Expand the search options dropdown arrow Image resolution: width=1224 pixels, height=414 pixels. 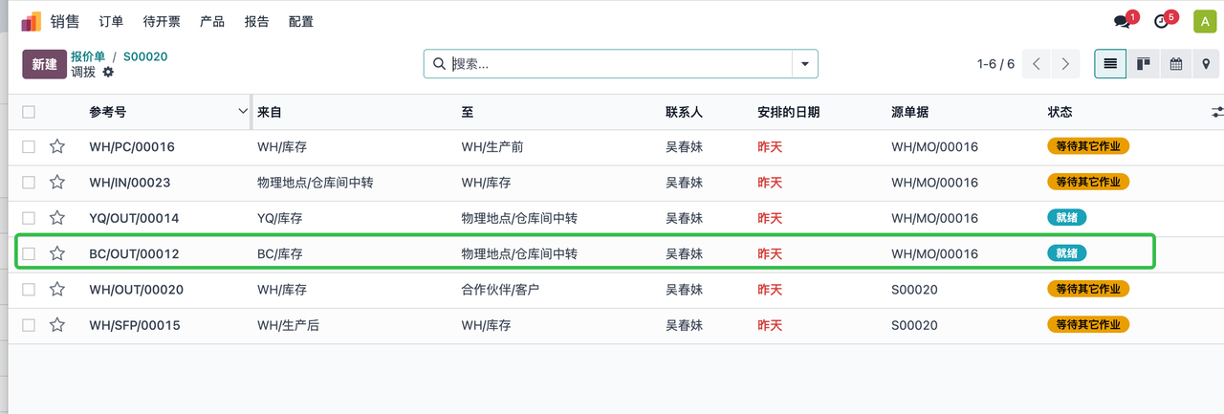pos(804,64)
